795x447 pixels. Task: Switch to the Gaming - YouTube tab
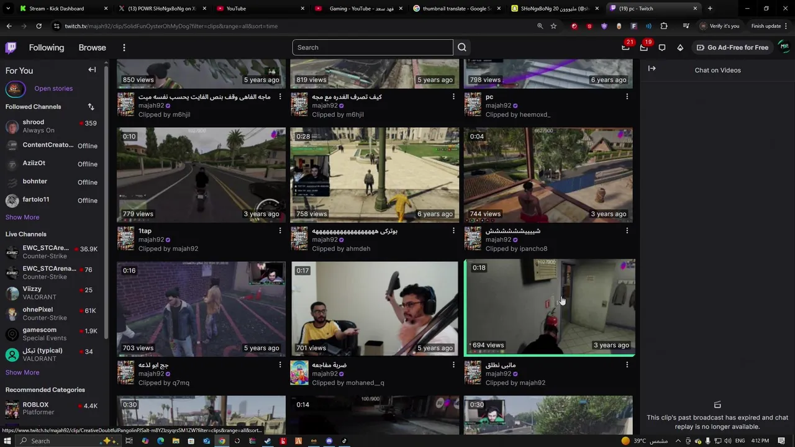[359, 9]
